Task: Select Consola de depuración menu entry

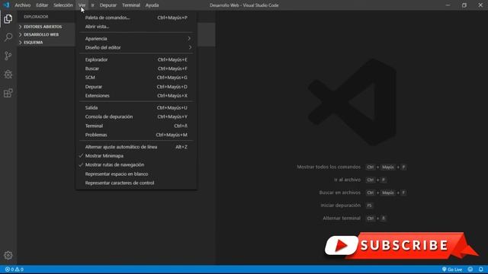Action: 136,116
